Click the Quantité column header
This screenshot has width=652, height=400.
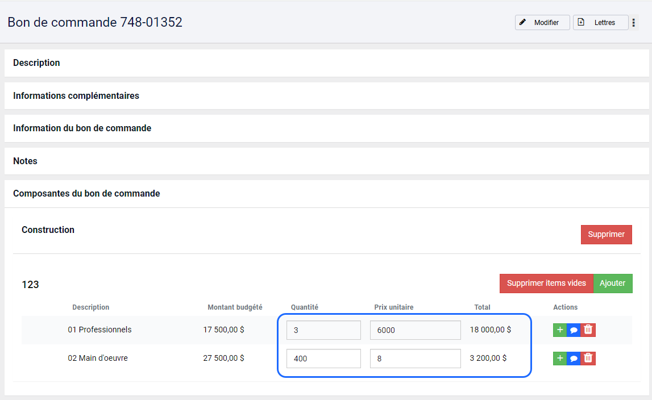click(304, 307)
